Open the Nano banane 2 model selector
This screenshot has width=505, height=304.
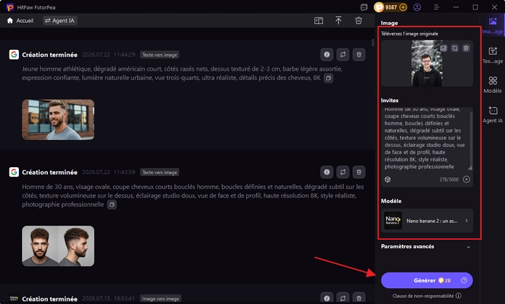[427, 221]
